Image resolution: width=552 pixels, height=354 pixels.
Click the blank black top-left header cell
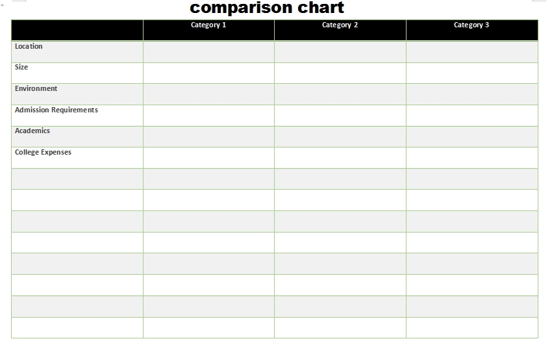pyautogui.click(x=77, y=30)
